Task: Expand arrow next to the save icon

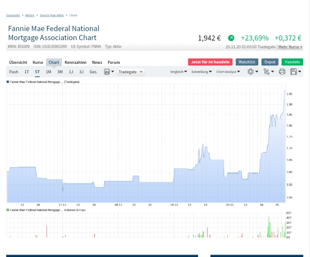Action: click(x=300, y=71)
